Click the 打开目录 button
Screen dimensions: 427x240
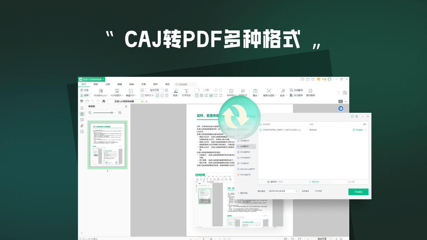(x=318, y=191)
